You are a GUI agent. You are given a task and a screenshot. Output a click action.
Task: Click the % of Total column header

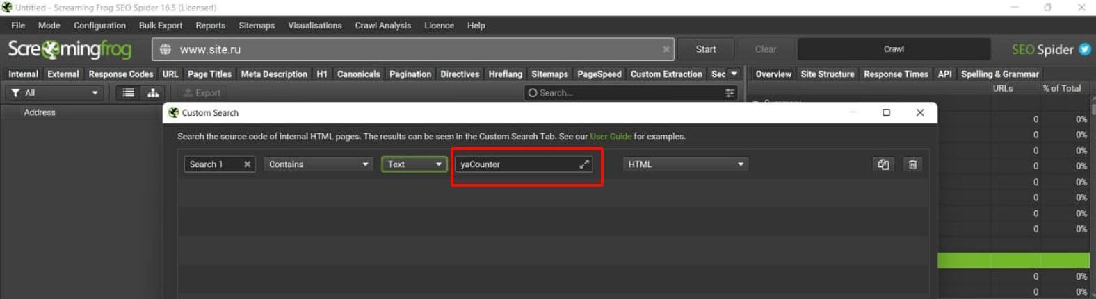1062,89
